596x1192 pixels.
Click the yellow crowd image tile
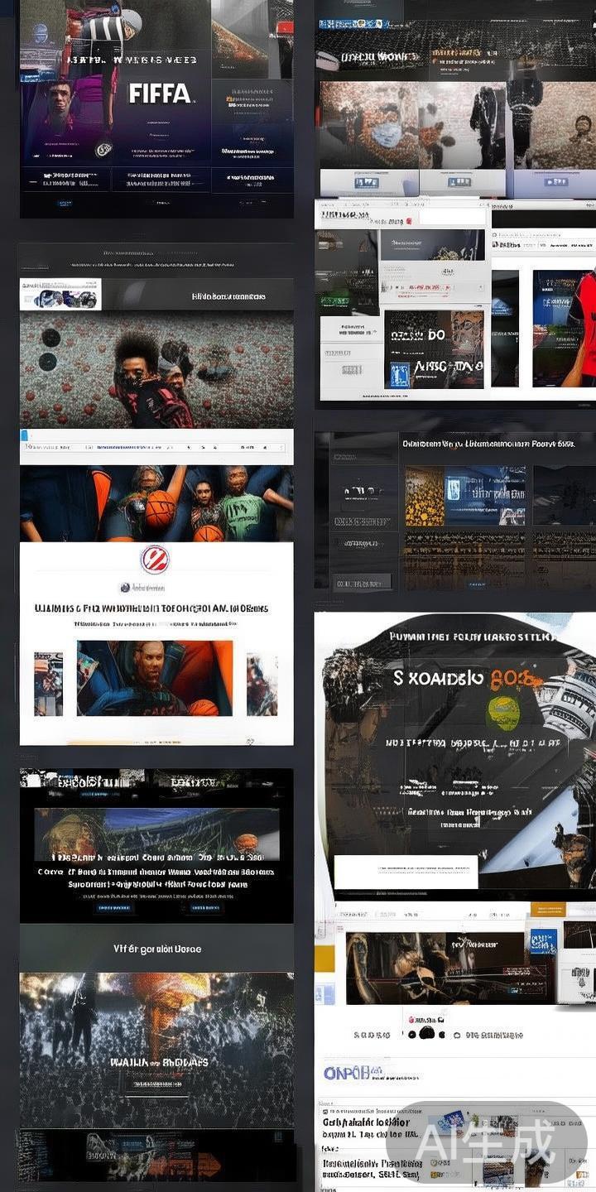coord(424,497)
